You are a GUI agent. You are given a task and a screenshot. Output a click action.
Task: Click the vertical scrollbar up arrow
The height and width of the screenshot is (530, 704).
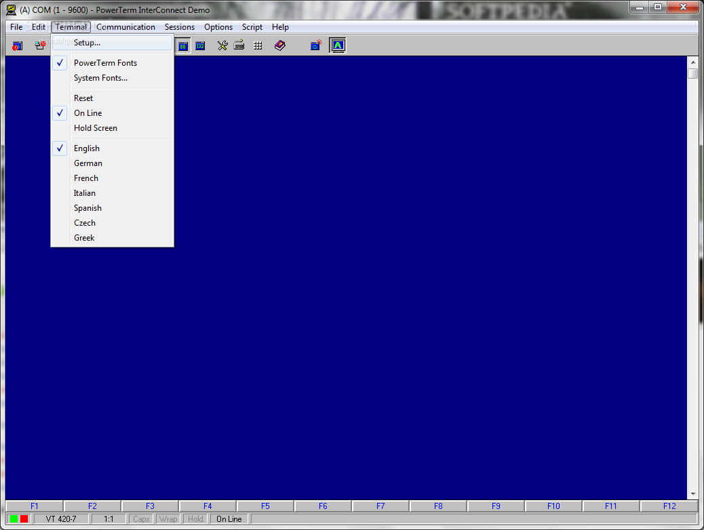coord(692,62)
